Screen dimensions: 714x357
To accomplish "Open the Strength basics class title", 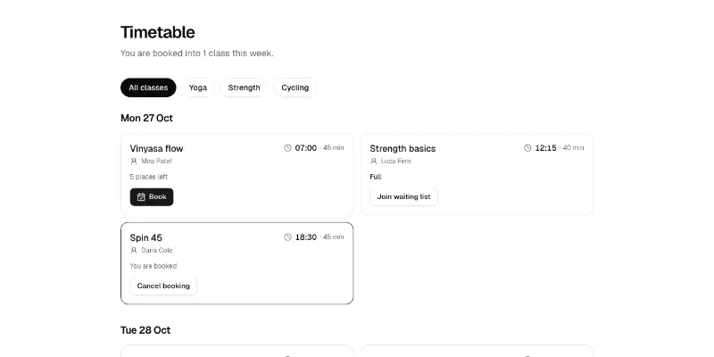I will pyautogui.click(x=403, y=148).
